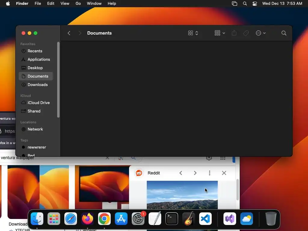Image resolution: width=308 pixels, height=231 pixels.
Task: Open the Help menu
Action: tap(112, 4)
